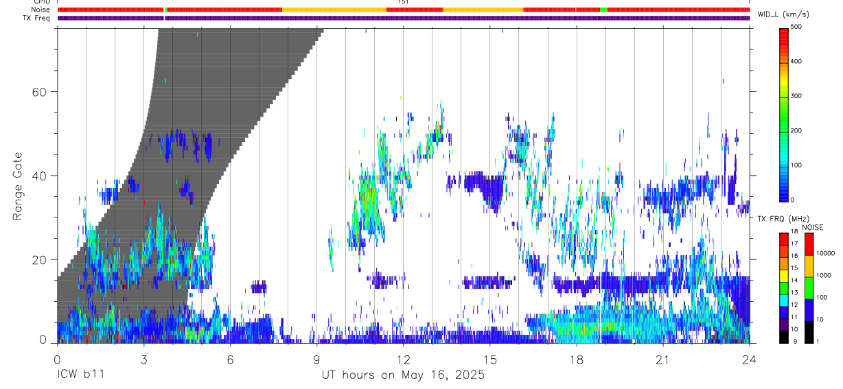Image resolution: width=843 pixels, height=389 pixels.
Task: Click the 17 label on TX FRQ scale
Action: point(795,244)
